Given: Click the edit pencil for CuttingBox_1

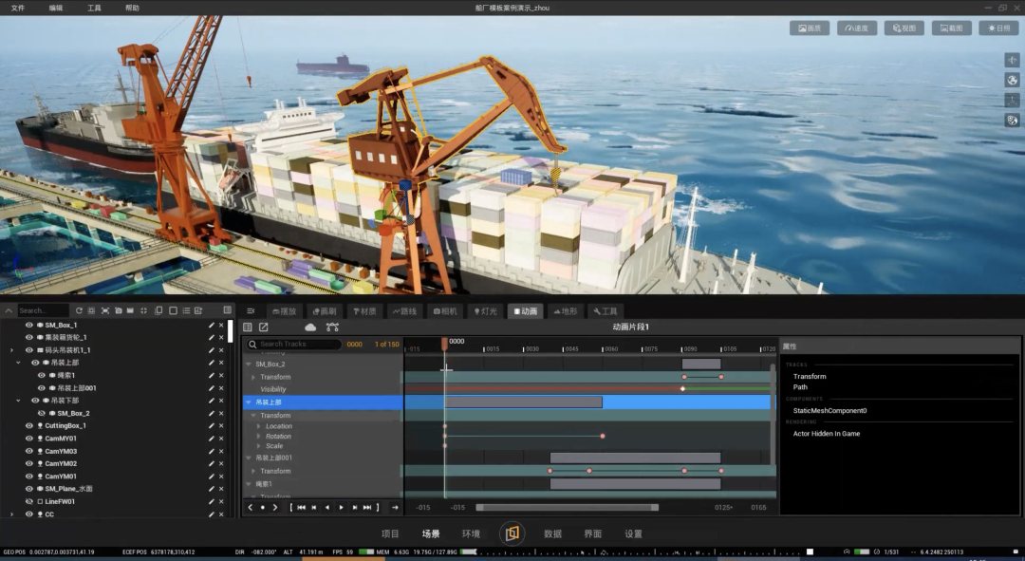Looking at the screenshot, I should pos(211,425).
